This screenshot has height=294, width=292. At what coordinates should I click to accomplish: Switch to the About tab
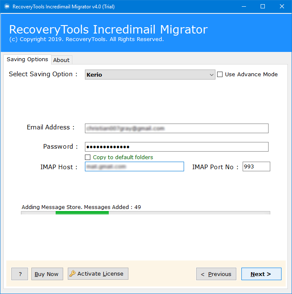click(x=61, y=60)
